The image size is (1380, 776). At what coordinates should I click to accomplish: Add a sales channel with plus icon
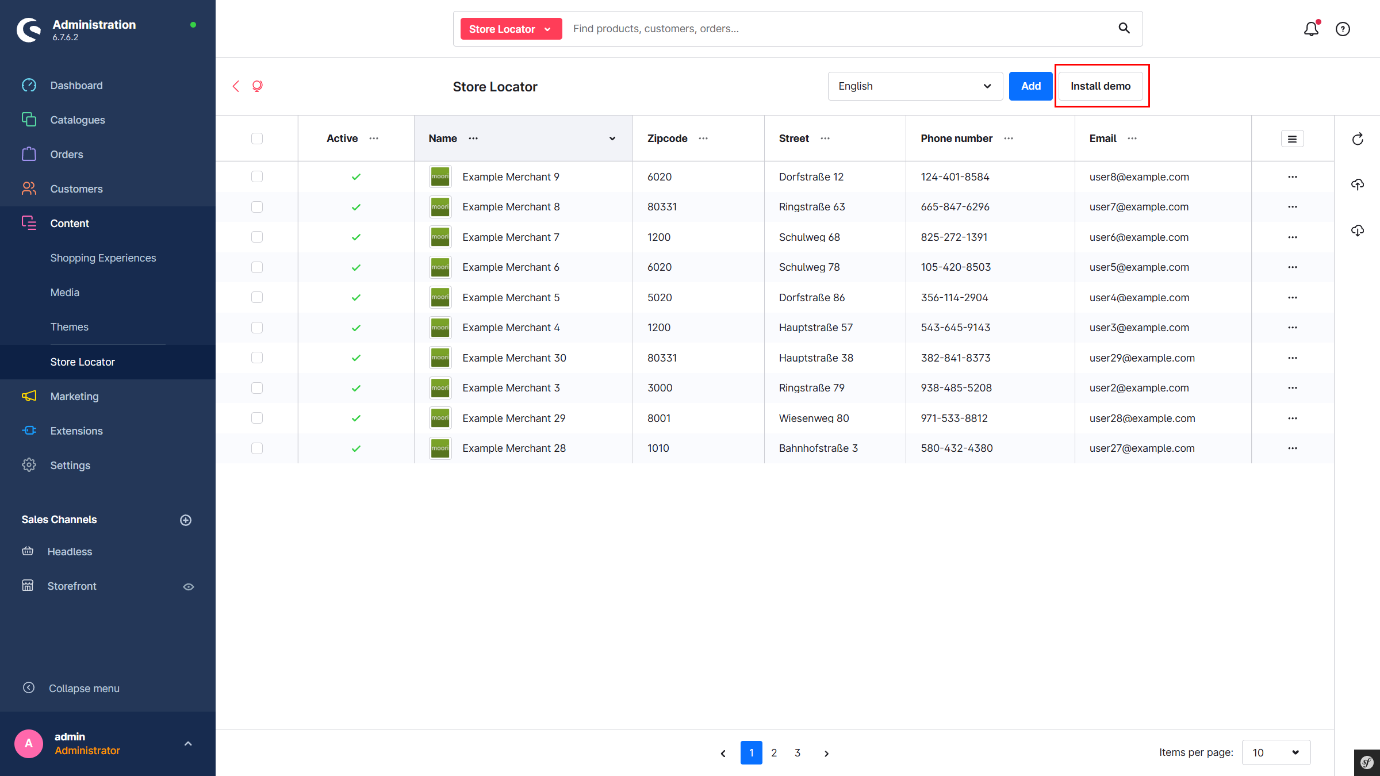[186, 520]
